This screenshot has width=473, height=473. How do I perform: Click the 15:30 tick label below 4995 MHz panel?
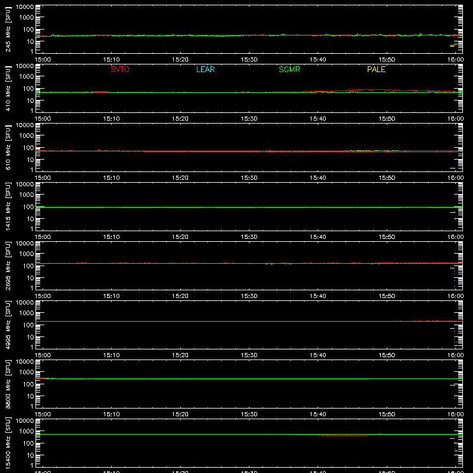click(x=249, y=355)
